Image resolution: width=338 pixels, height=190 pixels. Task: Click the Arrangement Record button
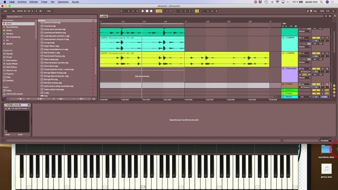tap(151, 11)
